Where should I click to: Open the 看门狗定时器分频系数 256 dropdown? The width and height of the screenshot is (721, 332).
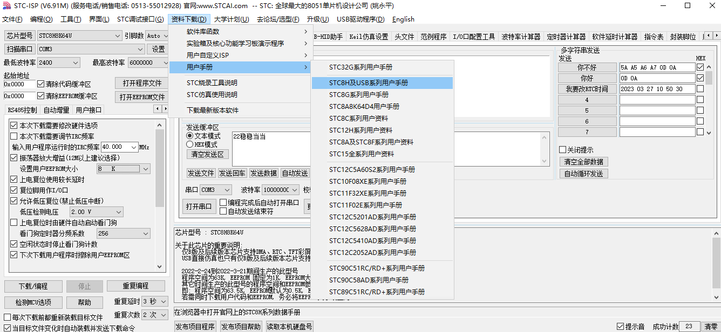pyautogui.click(x=123, y=234)
